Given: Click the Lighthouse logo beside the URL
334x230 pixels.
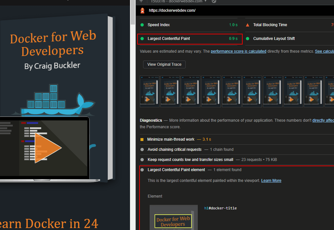Looking at the screenshot, I should [142, 10].
